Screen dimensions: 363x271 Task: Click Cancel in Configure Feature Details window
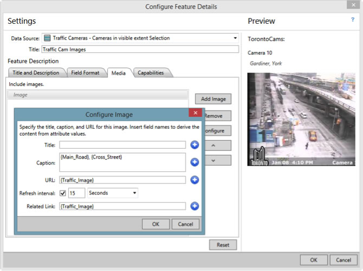[343, 260]
